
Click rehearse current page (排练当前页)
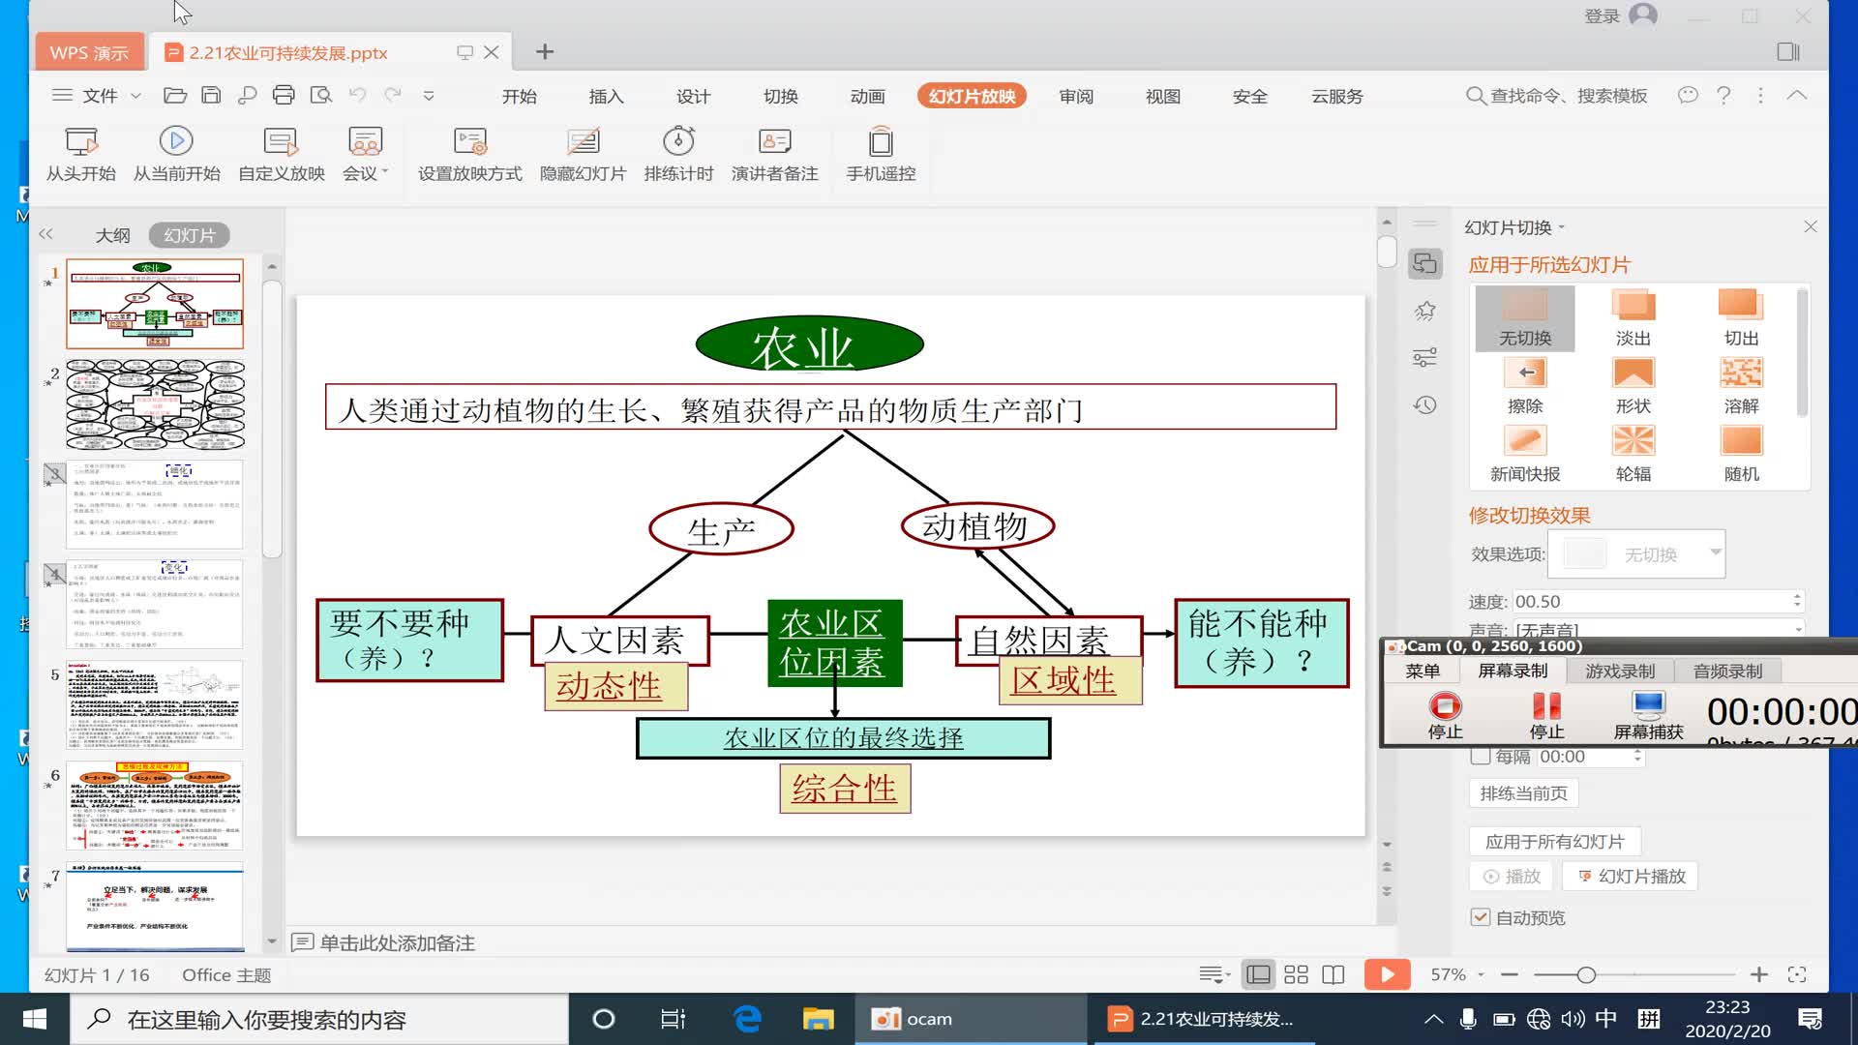(x=1523, y=793)
